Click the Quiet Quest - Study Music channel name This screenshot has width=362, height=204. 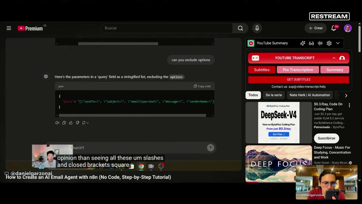(x=331, y=163)
